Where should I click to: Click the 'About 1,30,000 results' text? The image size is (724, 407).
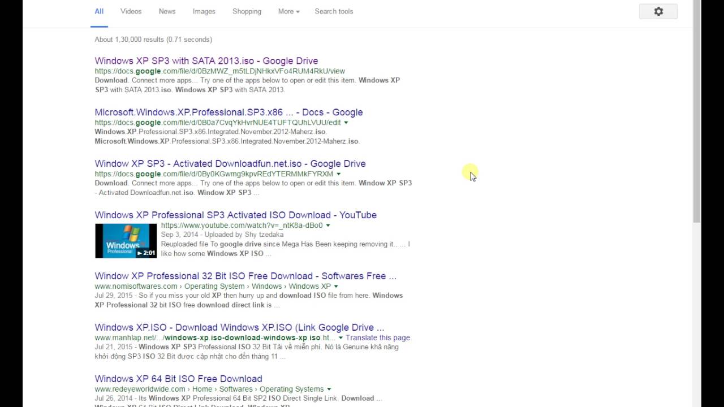(153, 40)
